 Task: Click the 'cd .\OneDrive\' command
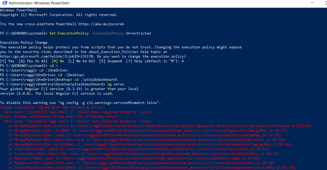54,70
